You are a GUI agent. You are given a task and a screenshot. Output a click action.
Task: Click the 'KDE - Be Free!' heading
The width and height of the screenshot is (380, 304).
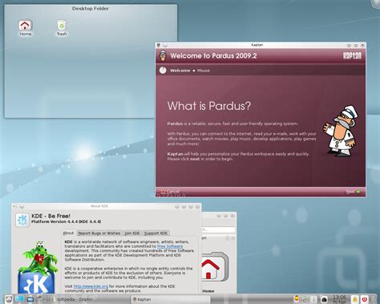(51, 216)
